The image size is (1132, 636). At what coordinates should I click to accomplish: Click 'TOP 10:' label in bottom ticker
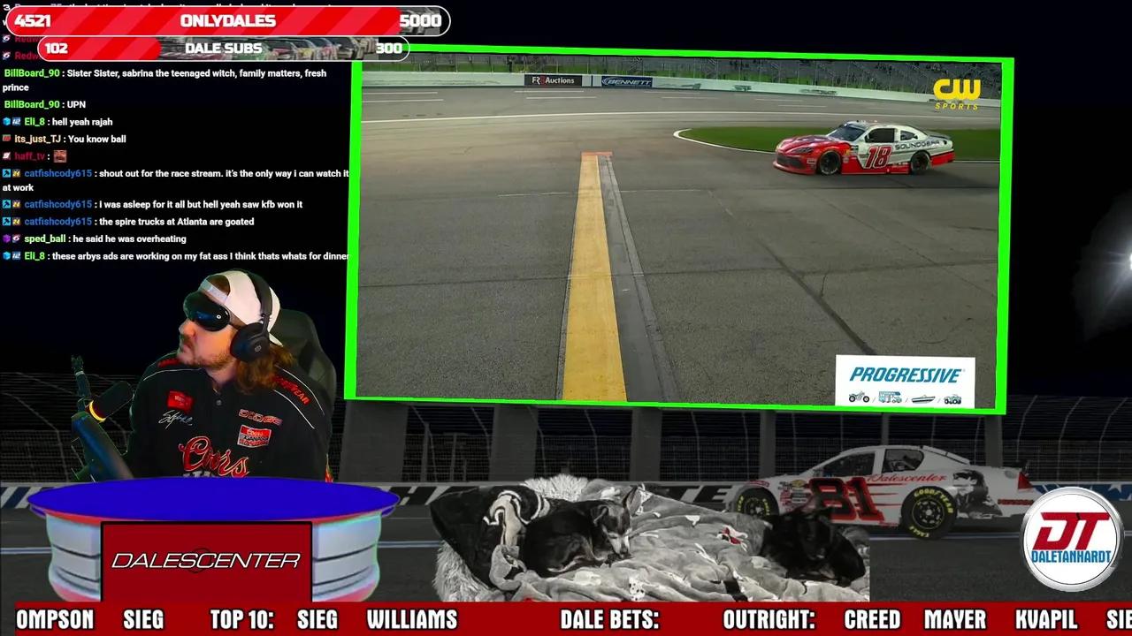point(241,620)
